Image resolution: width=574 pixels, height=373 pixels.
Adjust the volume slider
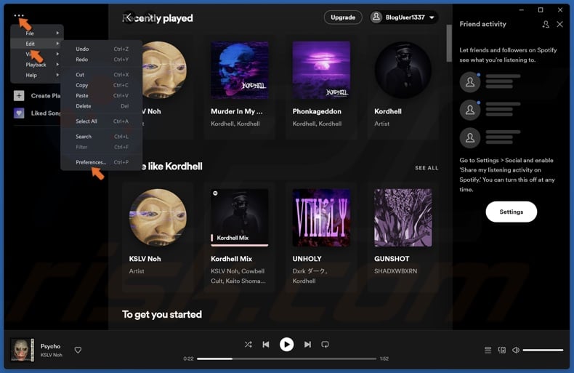pos(543,350)
